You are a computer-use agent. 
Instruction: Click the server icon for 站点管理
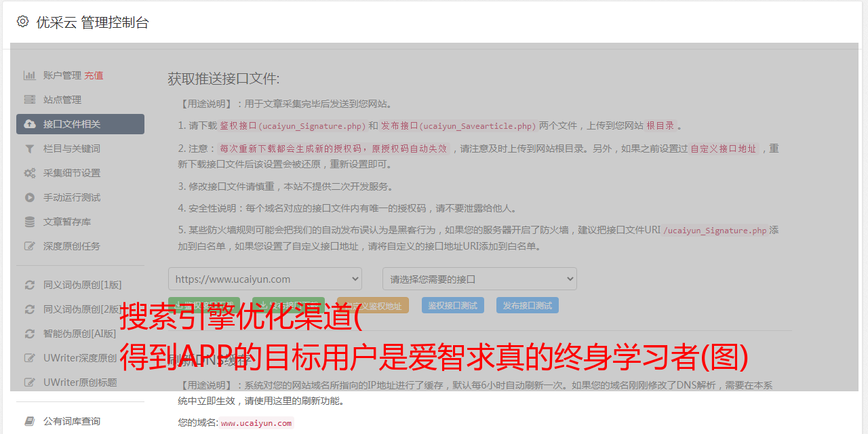coord(30,100)
